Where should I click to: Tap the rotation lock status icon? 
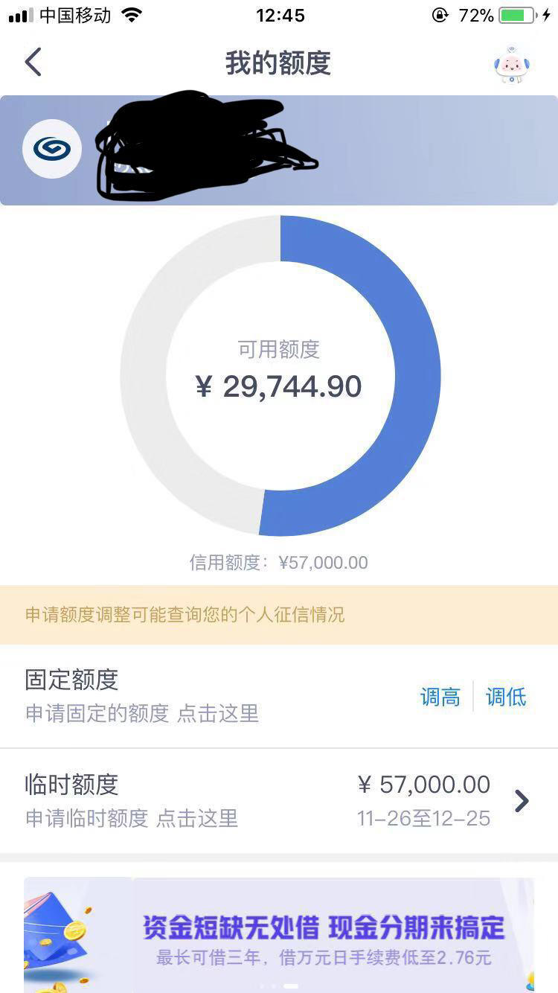point(440,15)
